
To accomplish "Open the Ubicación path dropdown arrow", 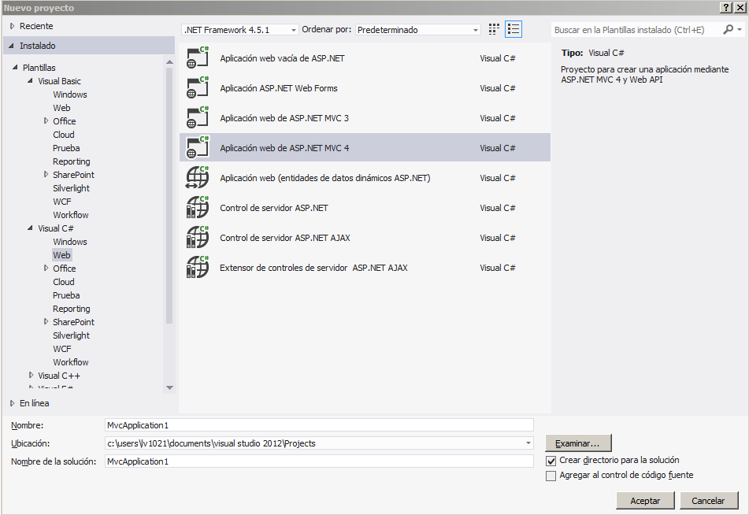I will pyautogui.click(x=528, y=443).
